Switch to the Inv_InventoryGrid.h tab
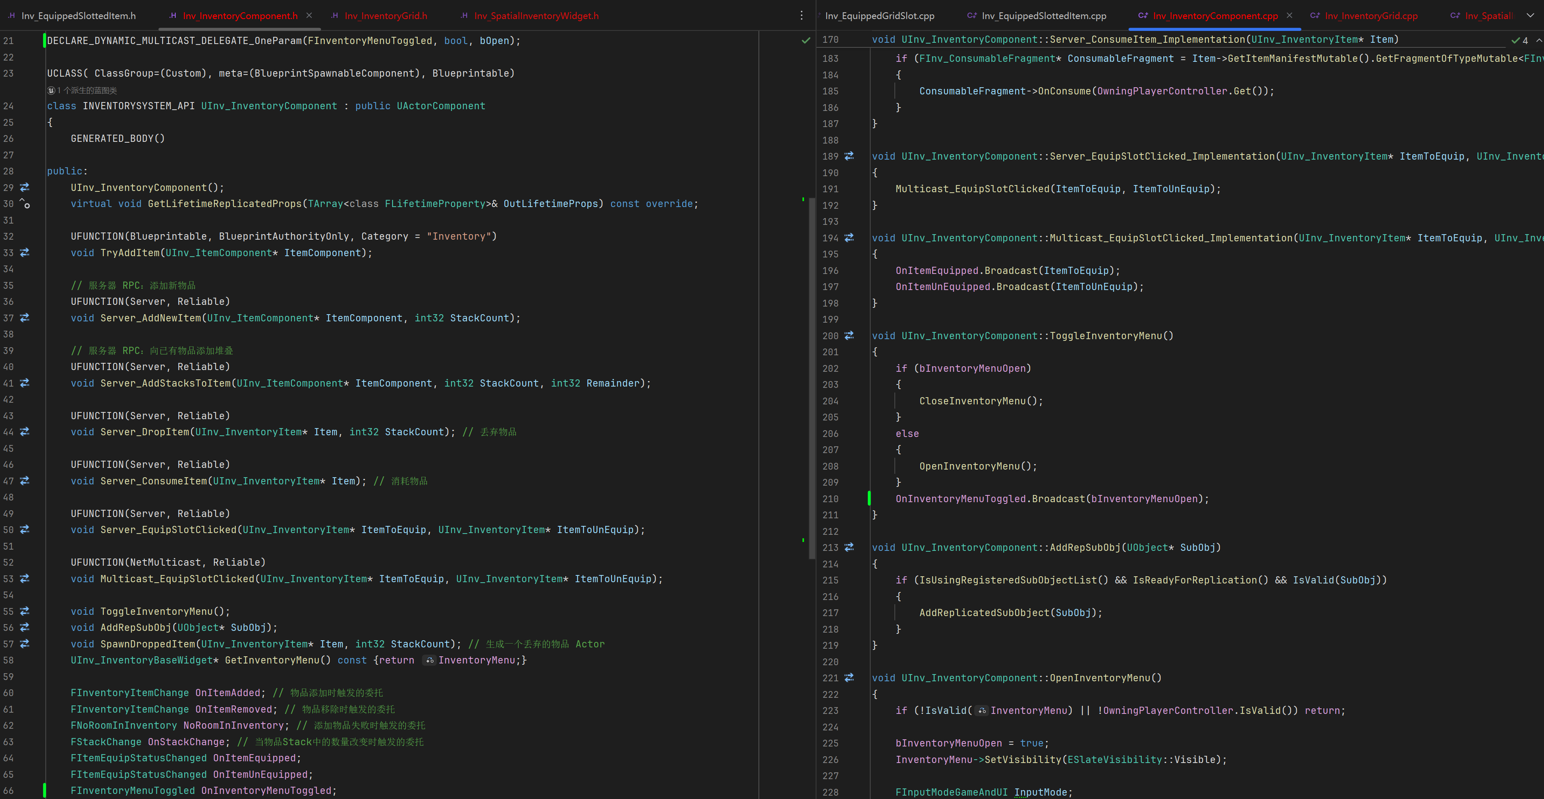 385,16
